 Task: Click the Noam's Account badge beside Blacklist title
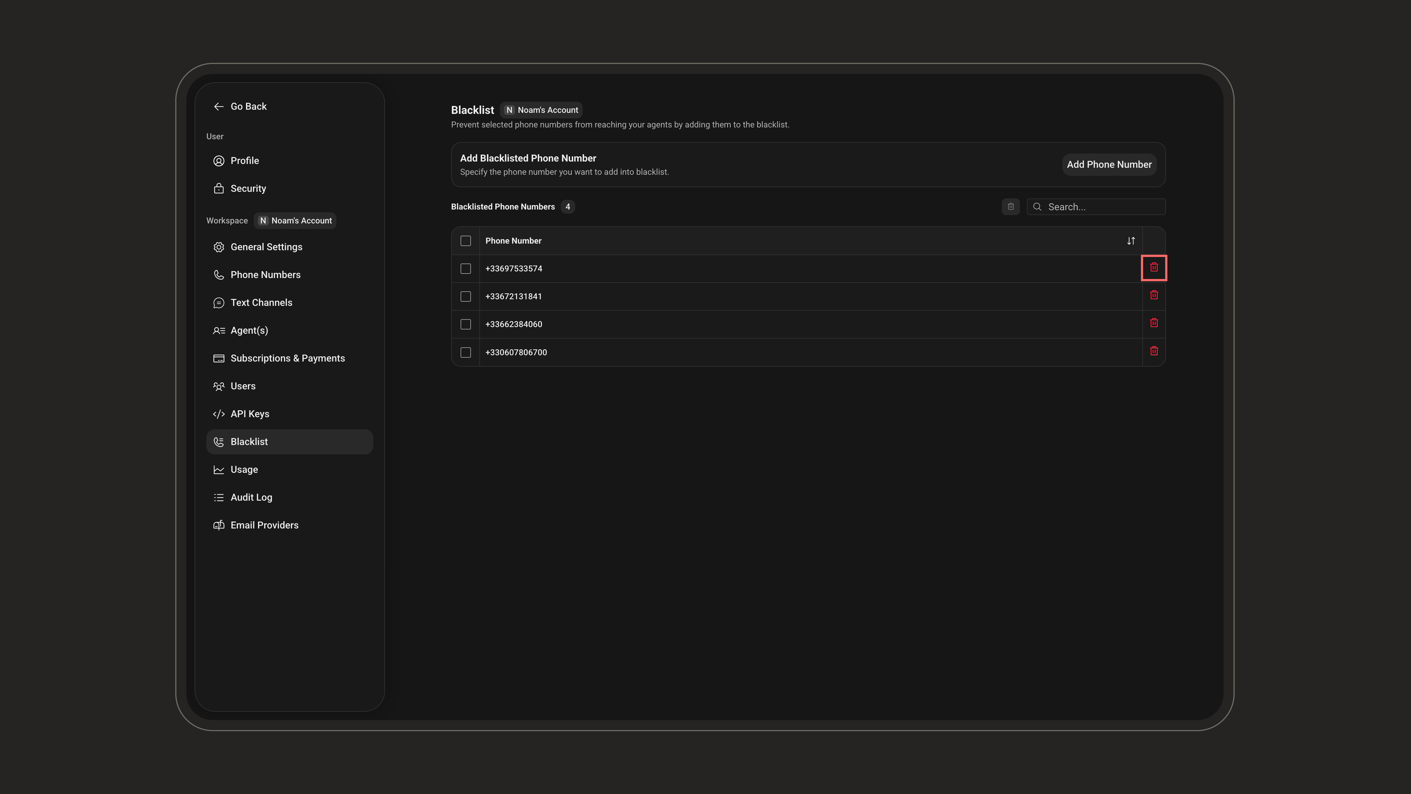pyautogui.click(x=541, y=110)
